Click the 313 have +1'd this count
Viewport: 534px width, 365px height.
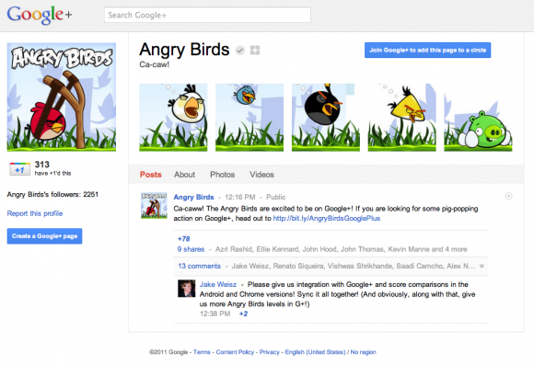coord(52,168)
